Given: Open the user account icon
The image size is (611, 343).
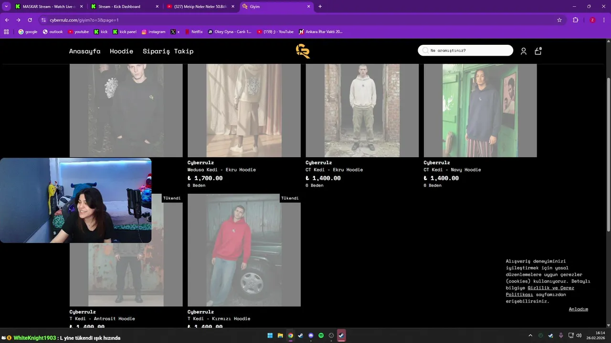Looking at the screenshot, I should tap(524, 51).
